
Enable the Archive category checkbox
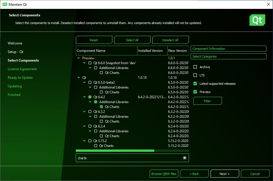tap(195, 67)
